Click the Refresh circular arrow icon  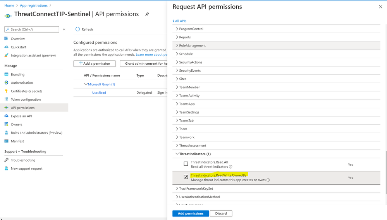click(x=77, y=29)
